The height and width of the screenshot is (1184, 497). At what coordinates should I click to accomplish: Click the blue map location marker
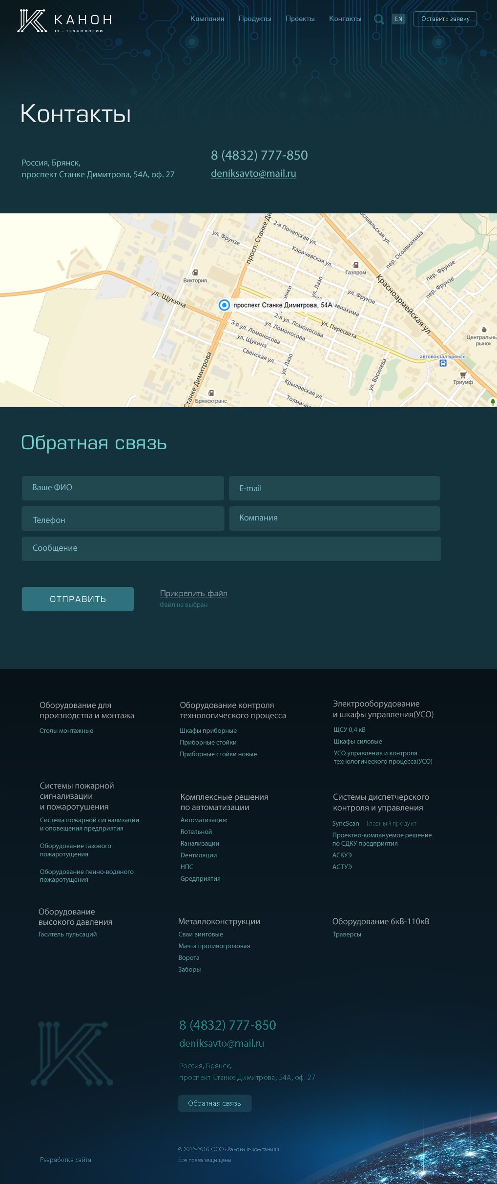[x=224, y=305]
